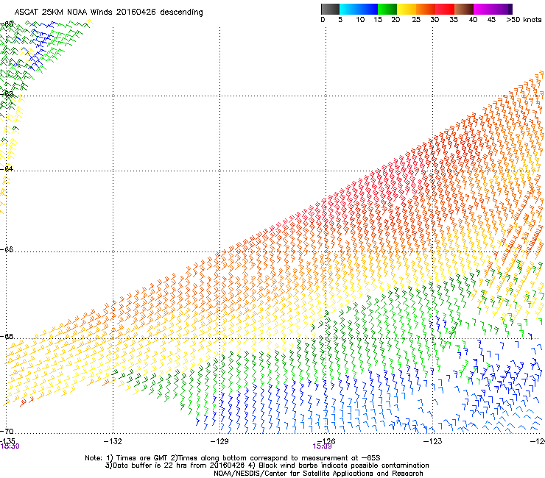
Task: Click the ASCAT 25KM NOAA Winds title
Action: coord(108,13)
